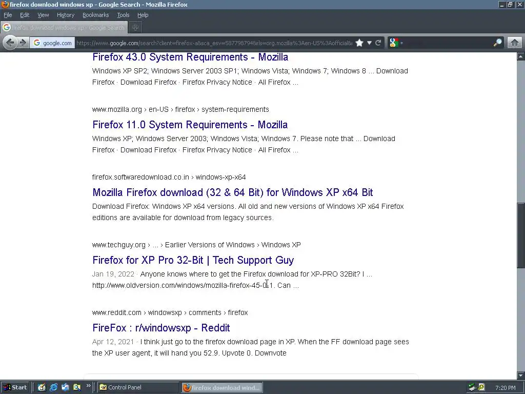Open Firefox for XP Pro 32-Bit result
The width and height of the screenshot is (525, 394).
pyautogui.click(x=193, y=260)
